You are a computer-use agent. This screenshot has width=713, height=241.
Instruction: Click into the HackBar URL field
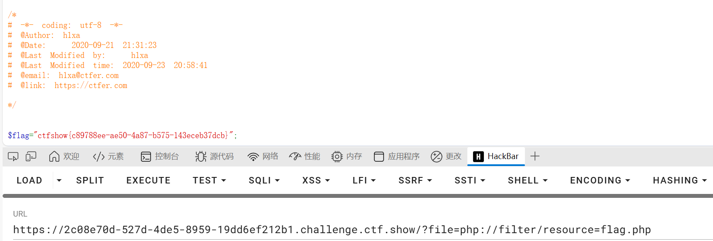[x=332, y=230]
